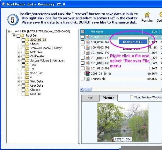Click the New File folder icon
This screenshot has height=150, width=162.
point(27,94)
